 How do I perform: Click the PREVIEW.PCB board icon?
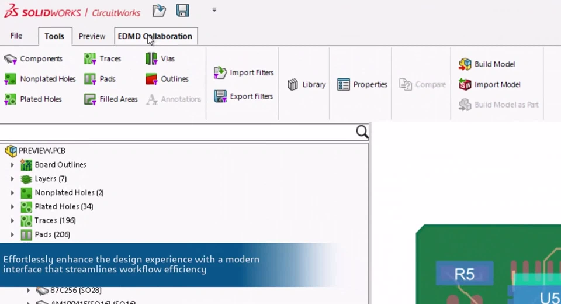pyautogui.click(x=11, y=151)
